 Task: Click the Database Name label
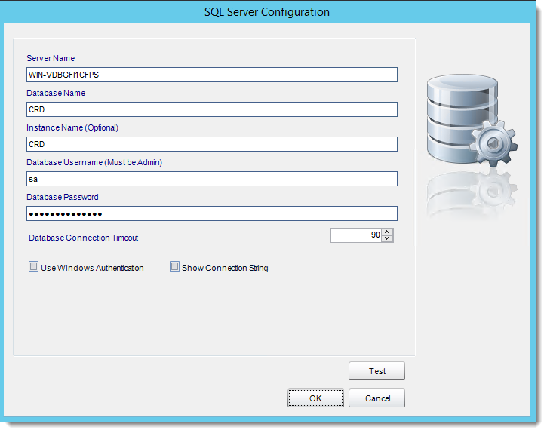tap(56, 93)
